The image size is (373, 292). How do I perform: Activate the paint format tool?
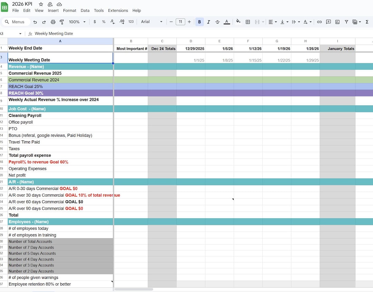pyautogui.click(x=62, y=22)
